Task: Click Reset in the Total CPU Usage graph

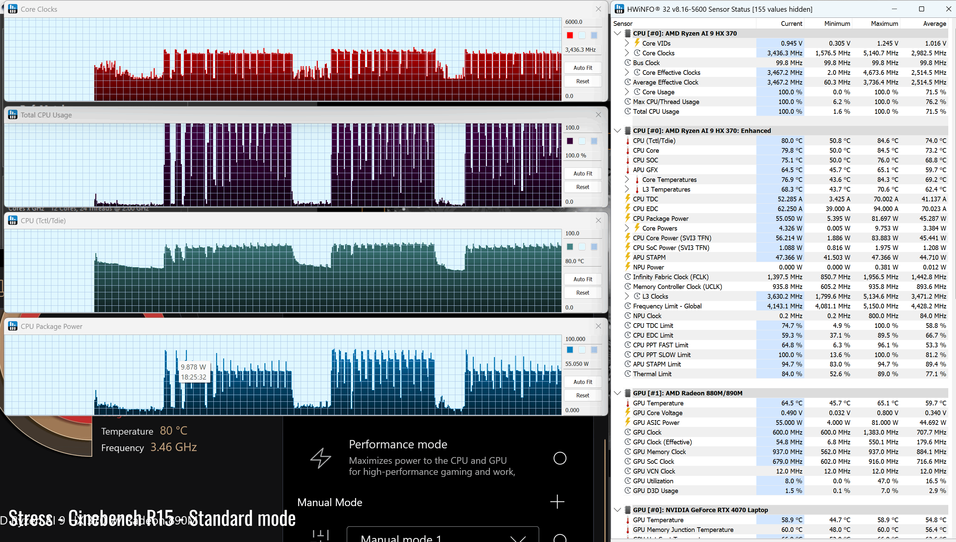Action: [583, 187]
